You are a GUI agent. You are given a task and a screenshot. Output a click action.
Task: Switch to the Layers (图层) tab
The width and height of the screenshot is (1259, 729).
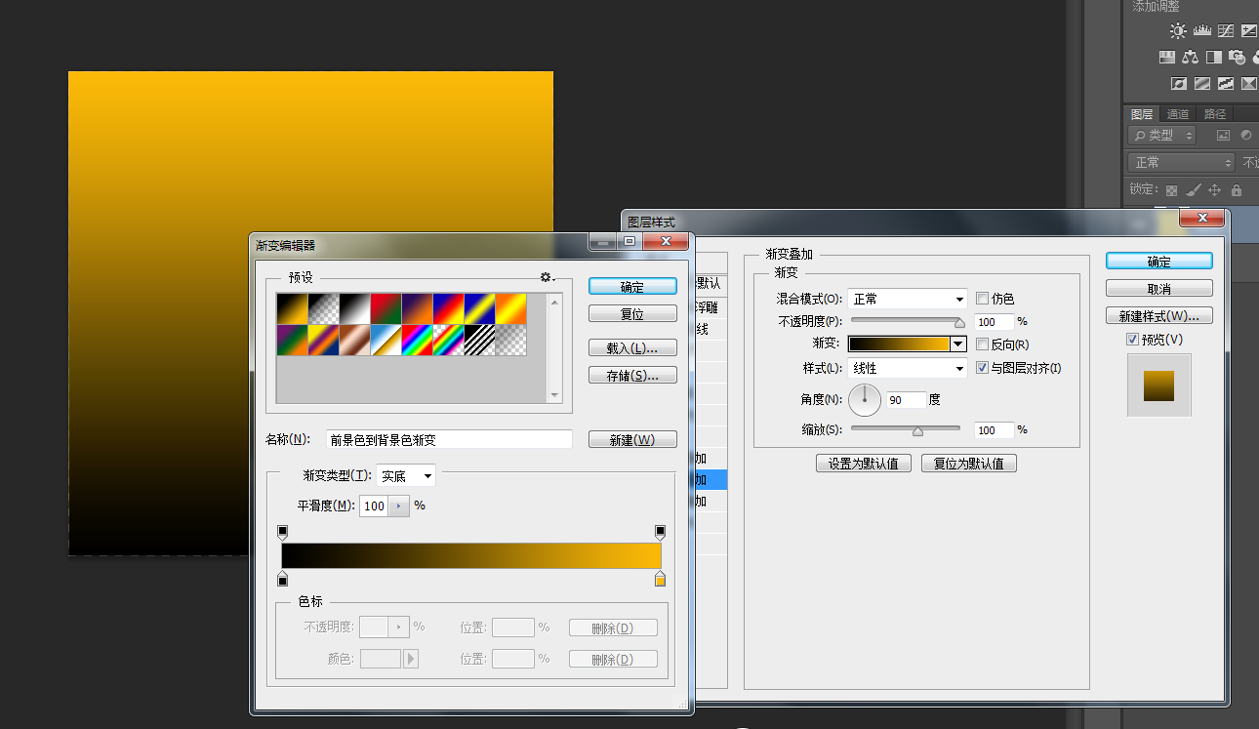click(1142, 114)
